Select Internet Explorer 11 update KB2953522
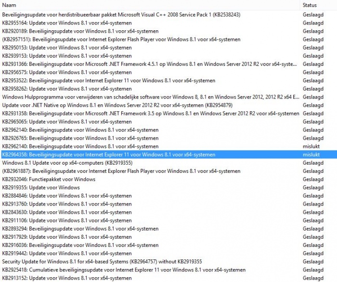This screenshot has width=337, height=282. tap(168, 80)
